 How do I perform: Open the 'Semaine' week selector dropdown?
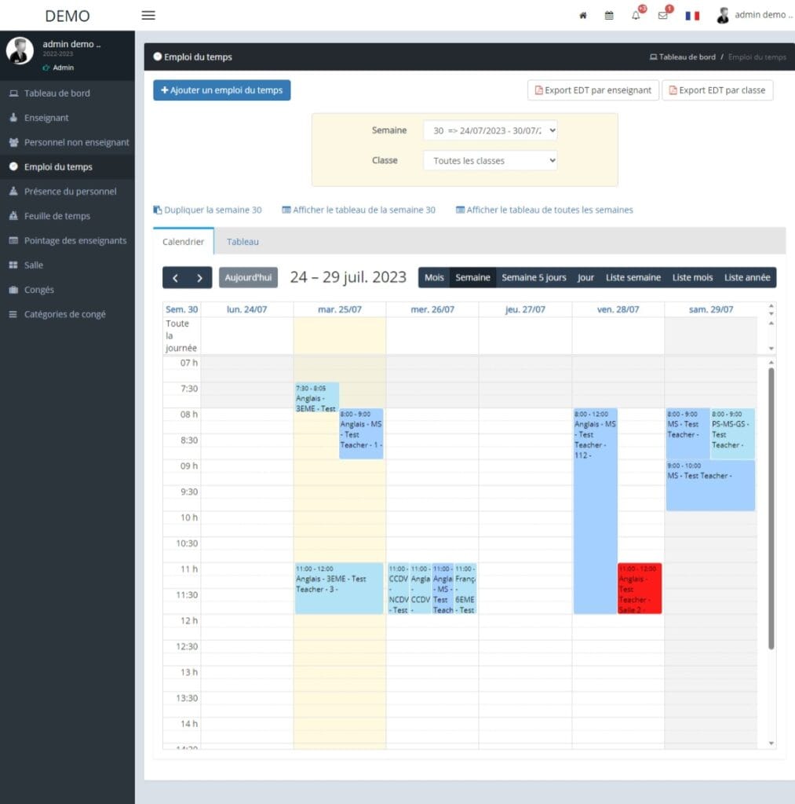click(490, 130)
